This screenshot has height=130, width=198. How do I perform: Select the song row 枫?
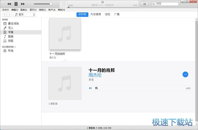coord(140,88)
